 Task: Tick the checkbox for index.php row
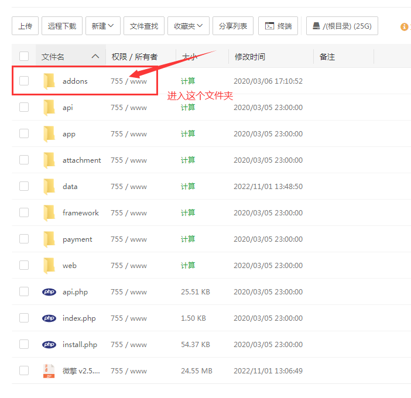tap(24, 318)
